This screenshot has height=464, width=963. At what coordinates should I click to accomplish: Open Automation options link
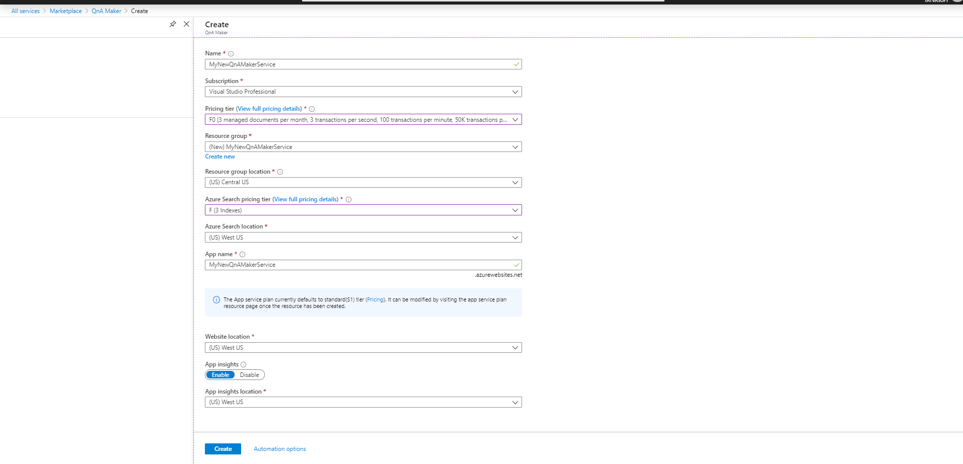click(x=280, y=449)
